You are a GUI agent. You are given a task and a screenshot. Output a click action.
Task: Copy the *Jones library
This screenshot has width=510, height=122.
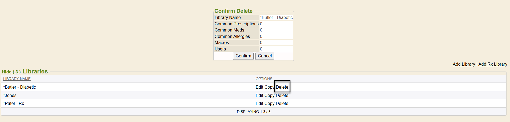tap(269, 96)
